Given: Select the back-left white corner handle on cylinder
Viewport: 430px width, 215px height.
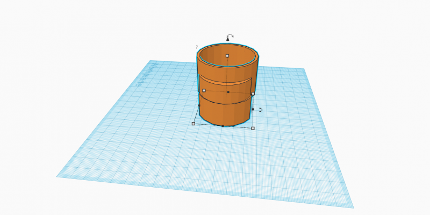Looking at the screenshot, I should click(204, 90).
